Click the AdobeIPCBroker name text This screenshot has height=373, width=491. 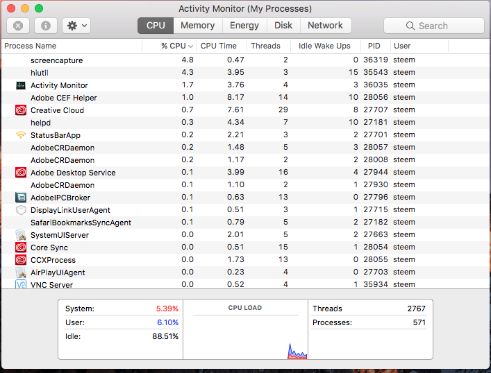coord(60,198)
